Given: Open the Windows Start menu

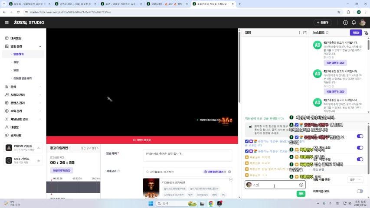Looking at the screenshot, I should [151, 203].
